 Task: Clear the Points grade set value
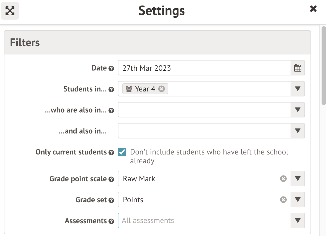283,200
